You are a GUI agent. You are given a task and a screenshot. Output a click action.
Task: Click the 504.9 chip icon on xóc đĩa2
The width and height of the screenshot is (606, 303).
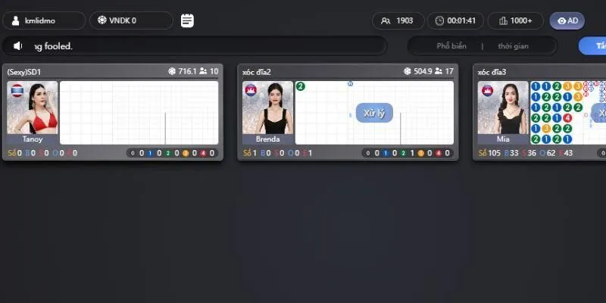pyautogui.click(x=407, y=71)
